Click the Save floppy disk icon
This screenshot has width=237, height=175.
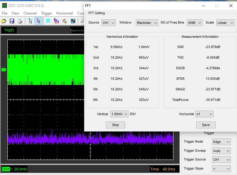coord(12,21)
